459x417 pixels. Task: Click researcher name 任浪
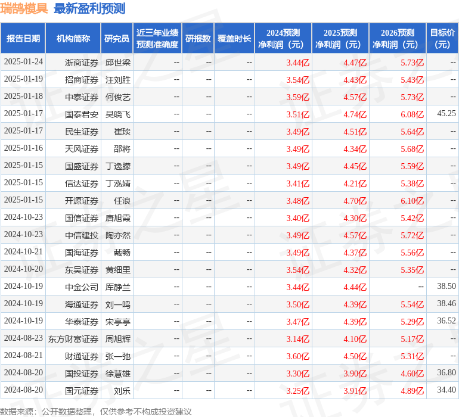coord(122,201)
